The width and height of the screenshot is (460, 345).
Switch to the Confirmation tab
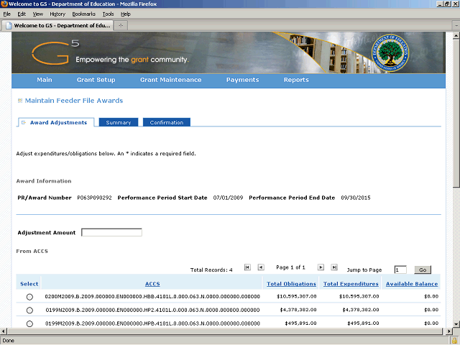point(167,122)
